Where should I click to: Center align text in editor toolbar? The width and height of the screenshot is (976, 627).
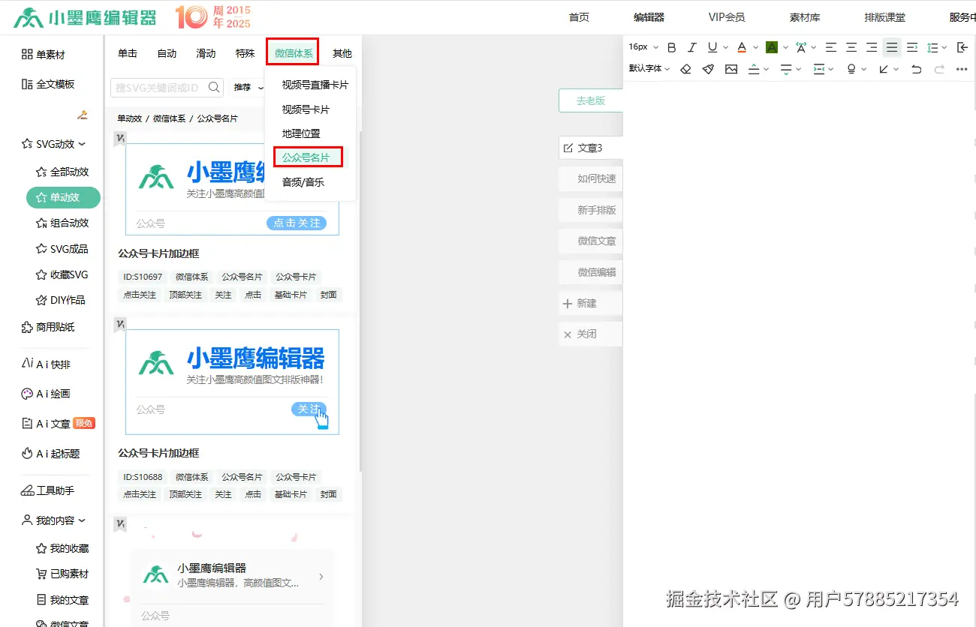tap(851, 47)
